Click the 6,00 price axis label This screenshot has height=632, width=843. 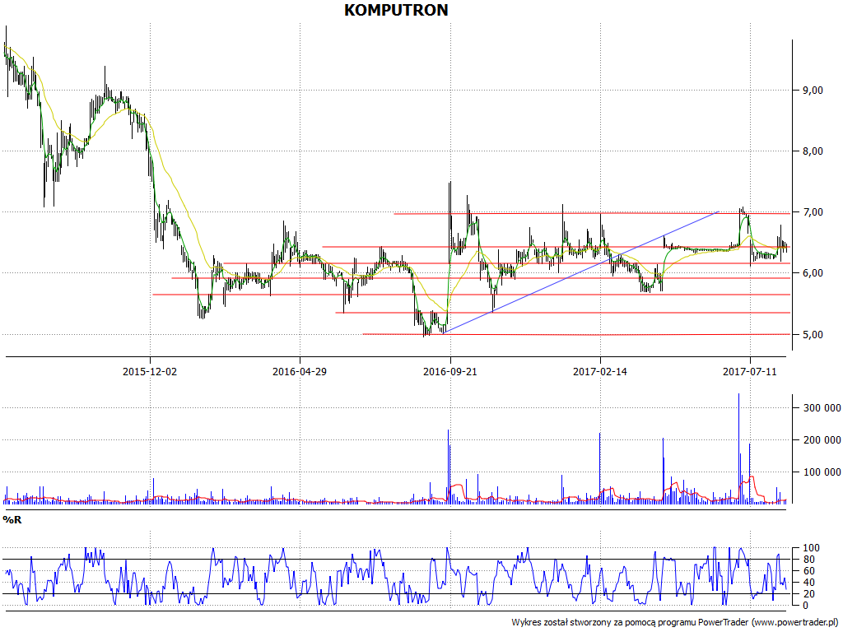click(813, 273)
